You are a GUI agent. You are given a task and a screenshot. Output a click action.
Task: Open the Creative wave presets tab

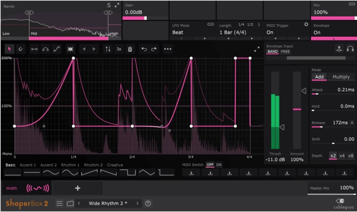click(x=115, y=165)
